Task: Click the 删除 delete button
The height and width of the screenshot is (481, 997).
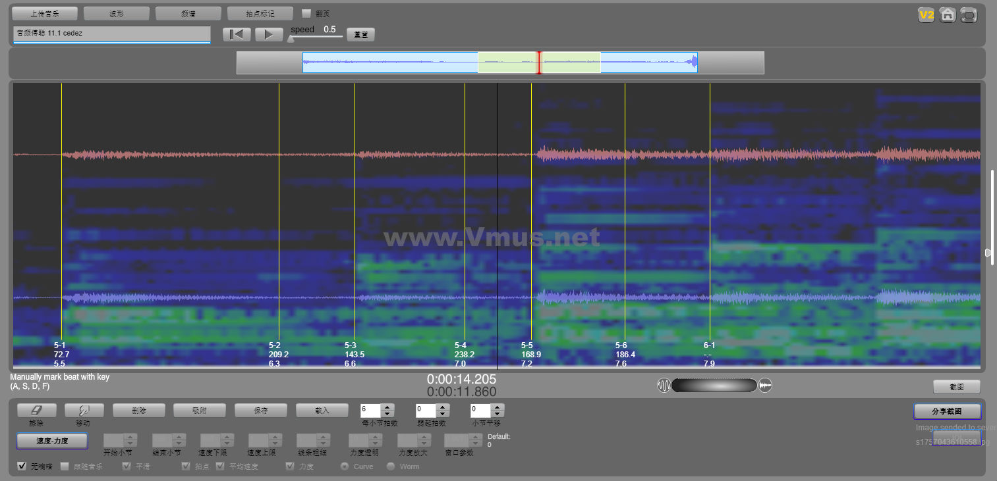Action: tap(139, 411)
